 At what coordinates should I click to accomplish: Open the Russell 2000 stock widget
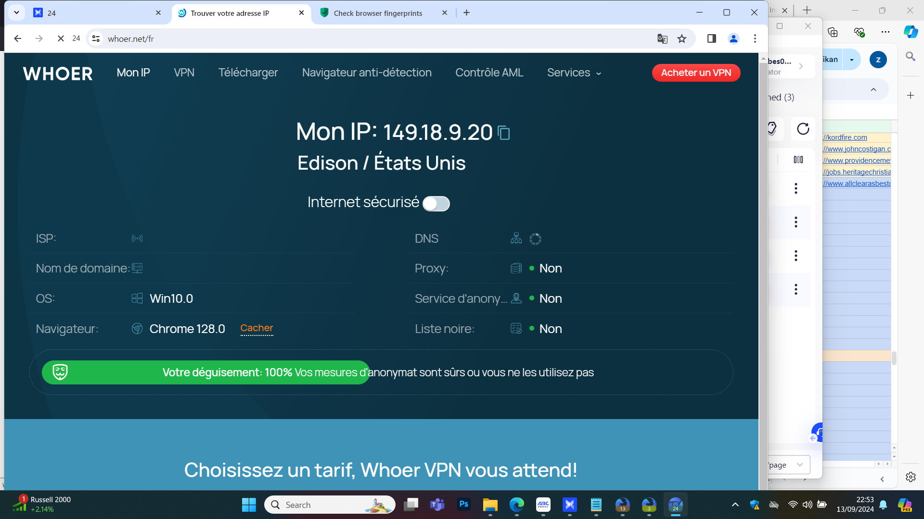click(42, 504)
